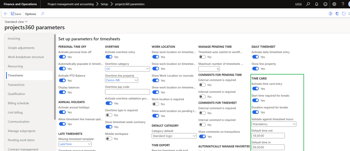This screenshot has width=350, height=151.
Task: Open in Office using the Office icon
Action: point(337,14)
